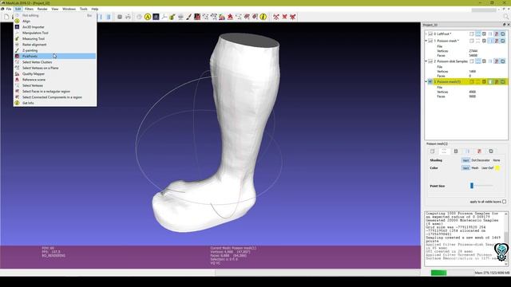Toggle visibility of layer 2 Poisson-disk Samples
Image resolution: width=511 pixels, height=287 pixels.
(430, 61)
